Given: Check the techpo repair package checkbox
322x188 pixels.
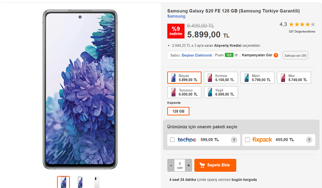Looking at the screenshot, I should [x=172, y=140].
